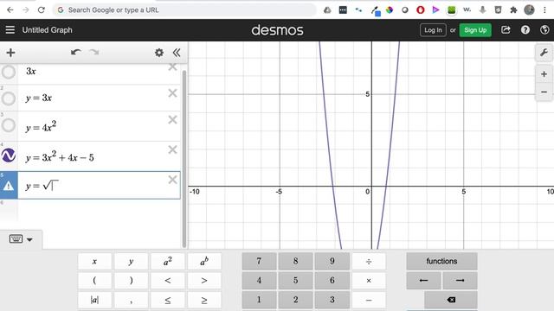Tap the 2 key on keypad
The image size is (554, 311).
[x=295, y=300]
